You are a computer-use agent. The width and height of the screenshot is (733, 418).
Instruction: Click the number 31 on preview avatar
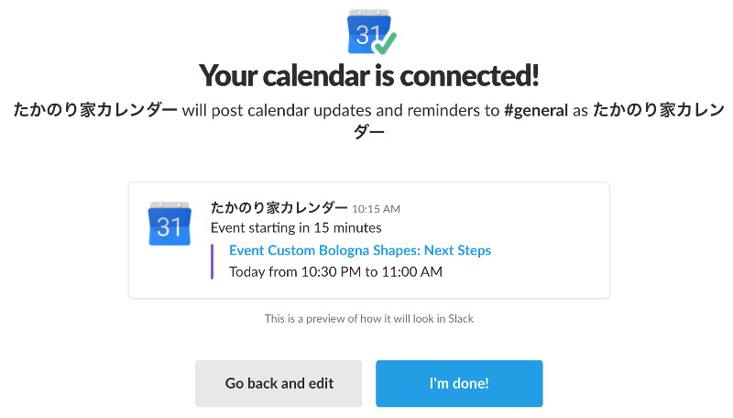169,226
